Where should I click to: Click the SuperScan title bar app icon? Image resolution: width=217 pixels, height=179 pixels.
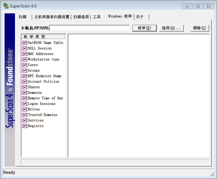pos(6,6)
